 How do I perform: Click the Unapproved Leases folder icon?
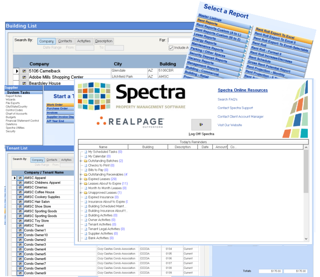86,193
